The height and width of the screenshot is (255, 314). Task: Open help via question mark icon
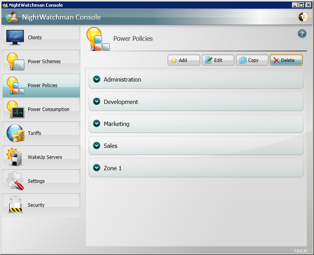(302, 34)
